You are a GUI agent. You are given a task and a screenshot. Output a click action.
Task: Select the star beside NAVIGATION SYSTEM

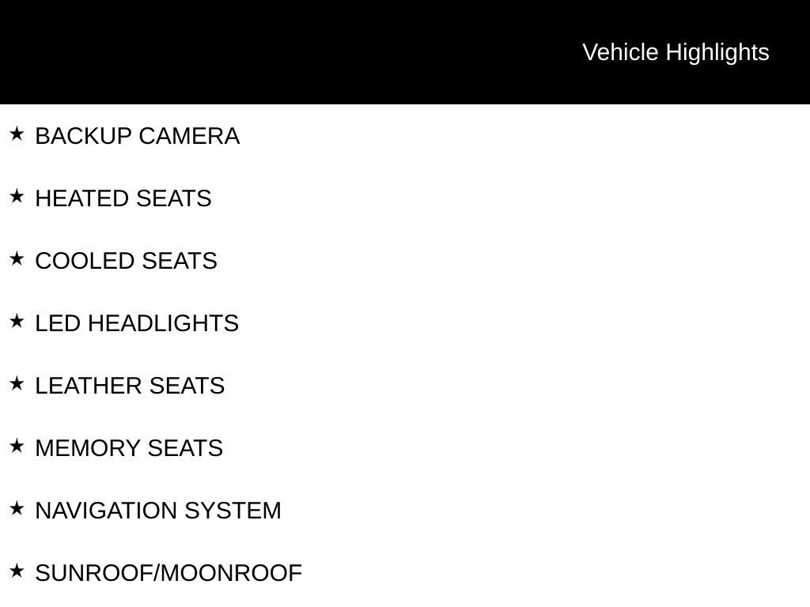(17, 508)
